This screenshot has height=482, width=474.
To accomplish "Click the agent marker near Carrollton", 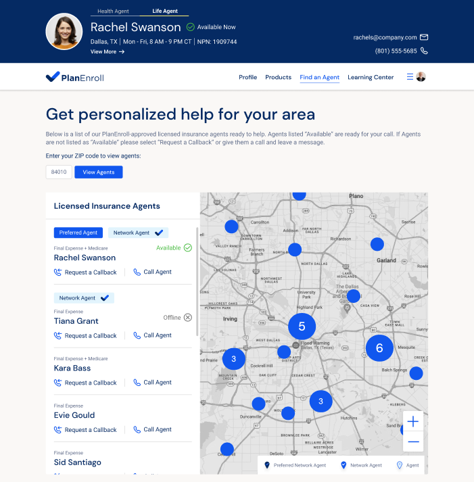I will [231, 226].
